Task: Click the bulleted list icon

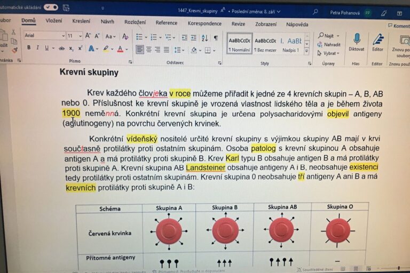Action: point(139,37)
